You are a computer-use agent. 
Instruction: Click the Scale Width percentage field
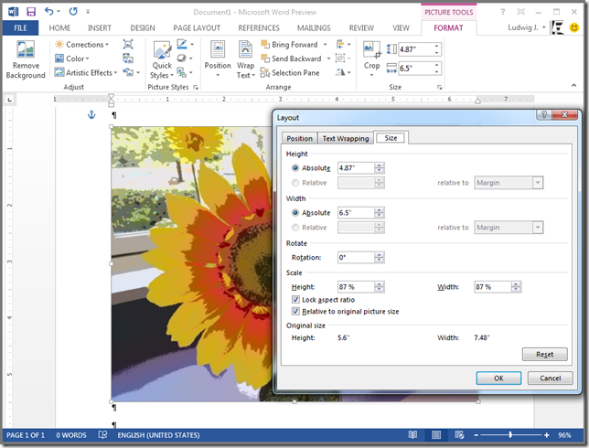(493, 286)
